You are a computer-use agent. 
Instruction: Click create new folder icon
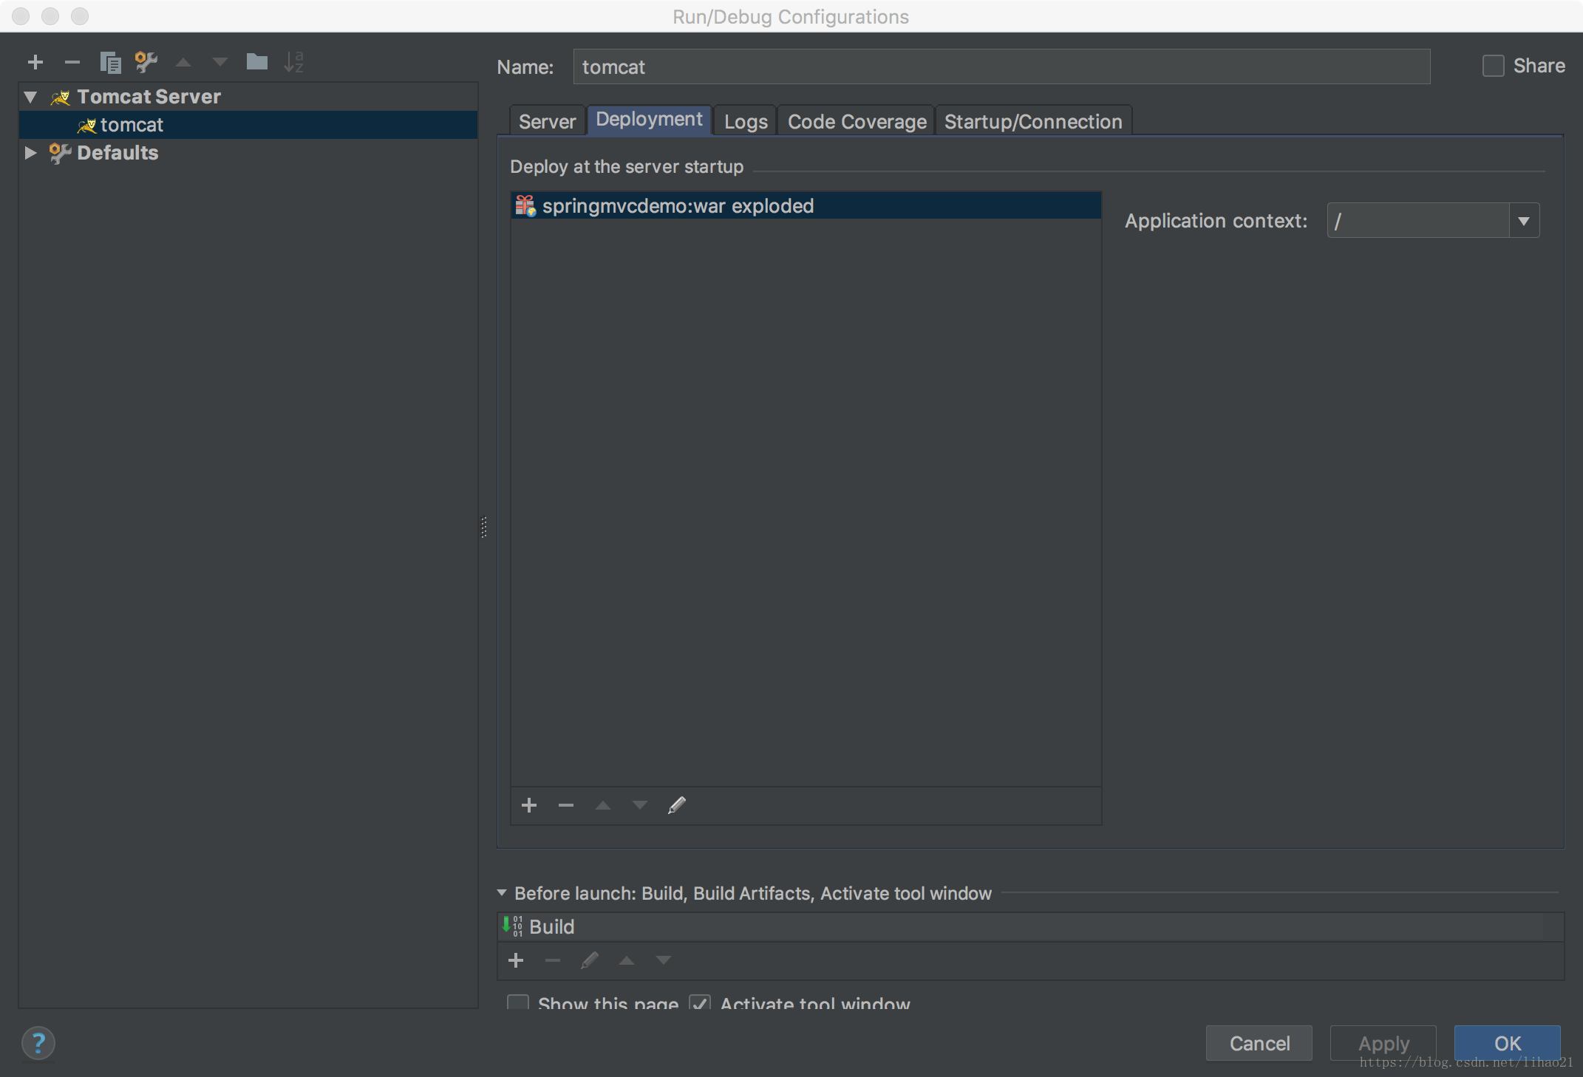(256, 62)
